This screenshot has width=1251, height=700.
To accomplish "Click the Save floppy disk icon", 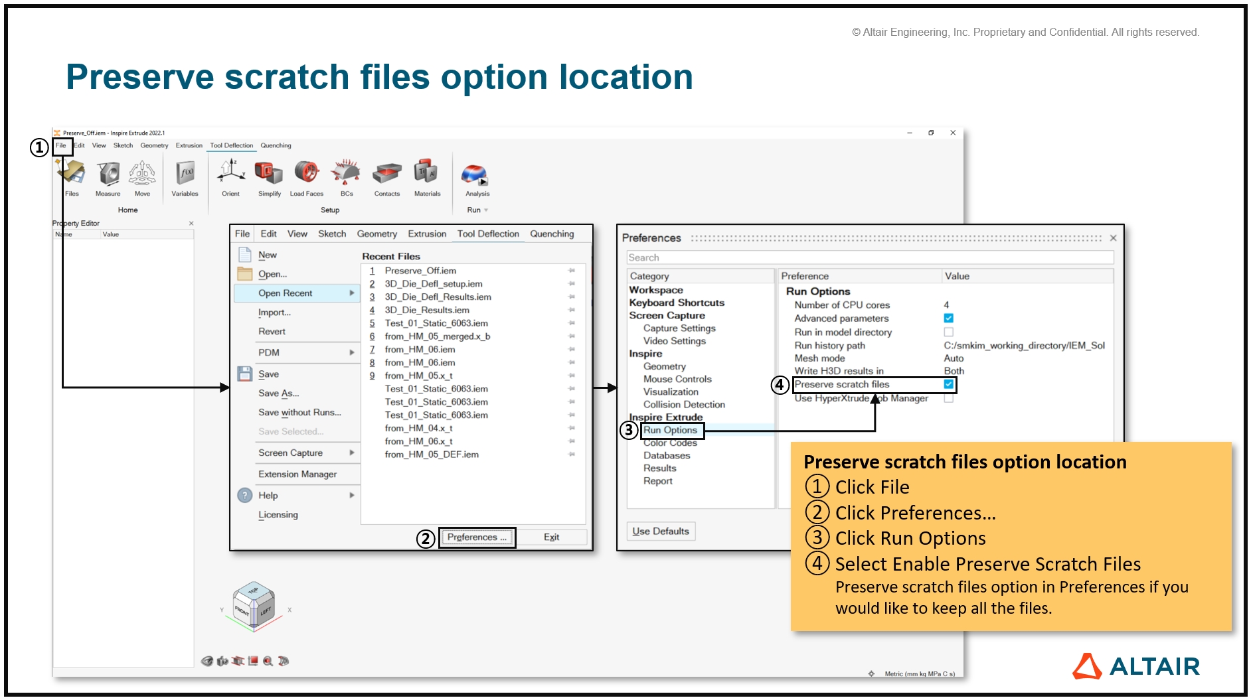I will point(245,374).
